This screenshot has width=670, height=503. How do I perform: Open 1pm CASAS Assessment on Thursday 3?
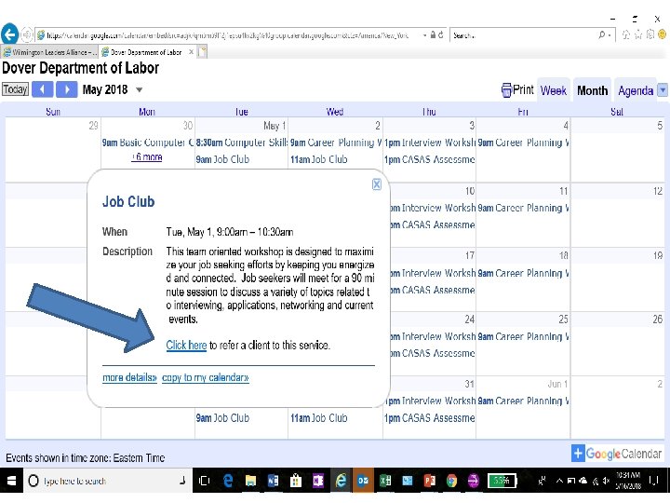(429, 159)
